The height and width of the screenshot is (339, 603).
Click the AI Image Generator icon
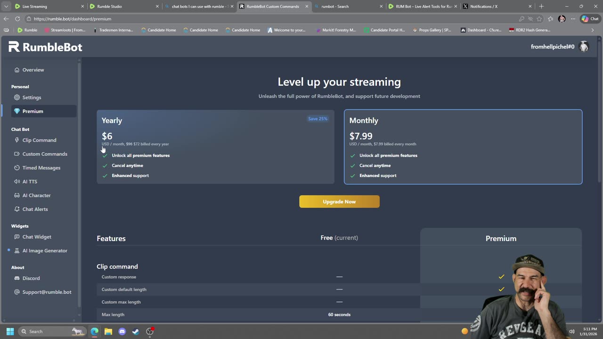(x=17, y=250)
